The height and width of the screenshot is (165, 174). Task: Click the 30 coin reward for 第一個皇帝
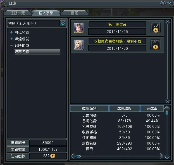click(x=156, y=28)
